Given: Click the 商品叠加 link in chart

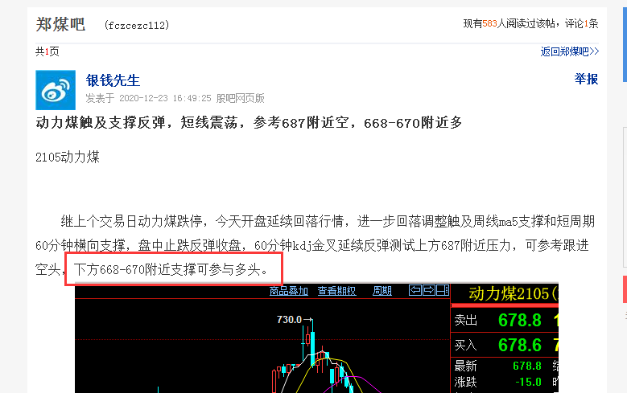Looking at the screenshot, I should (289, 291).
